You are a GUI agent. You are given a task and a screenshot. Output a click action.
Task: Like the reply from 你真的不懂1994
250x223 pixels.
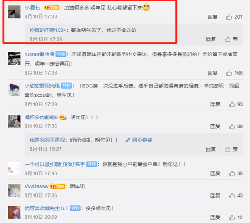click(231, 39)
